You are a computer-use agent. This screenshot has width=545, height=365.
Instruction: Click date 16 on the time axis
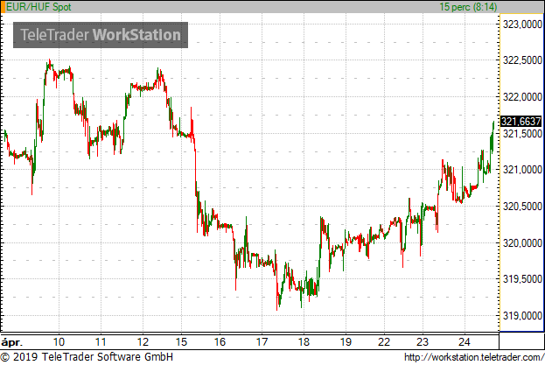[220, 342]
